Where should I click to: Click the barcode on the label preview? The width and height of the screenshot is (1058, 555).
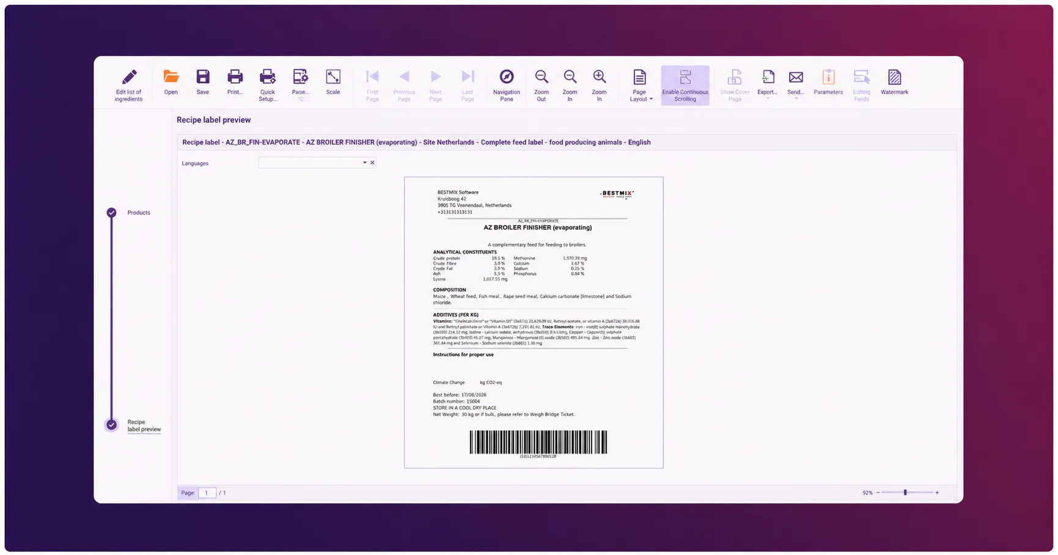[x=538, y=442]
